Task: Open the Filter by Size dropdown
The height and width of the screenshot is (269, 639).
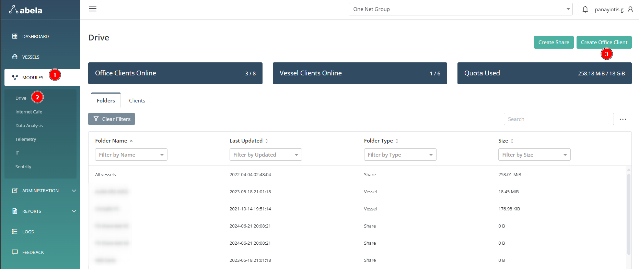Action: point(534,155)
